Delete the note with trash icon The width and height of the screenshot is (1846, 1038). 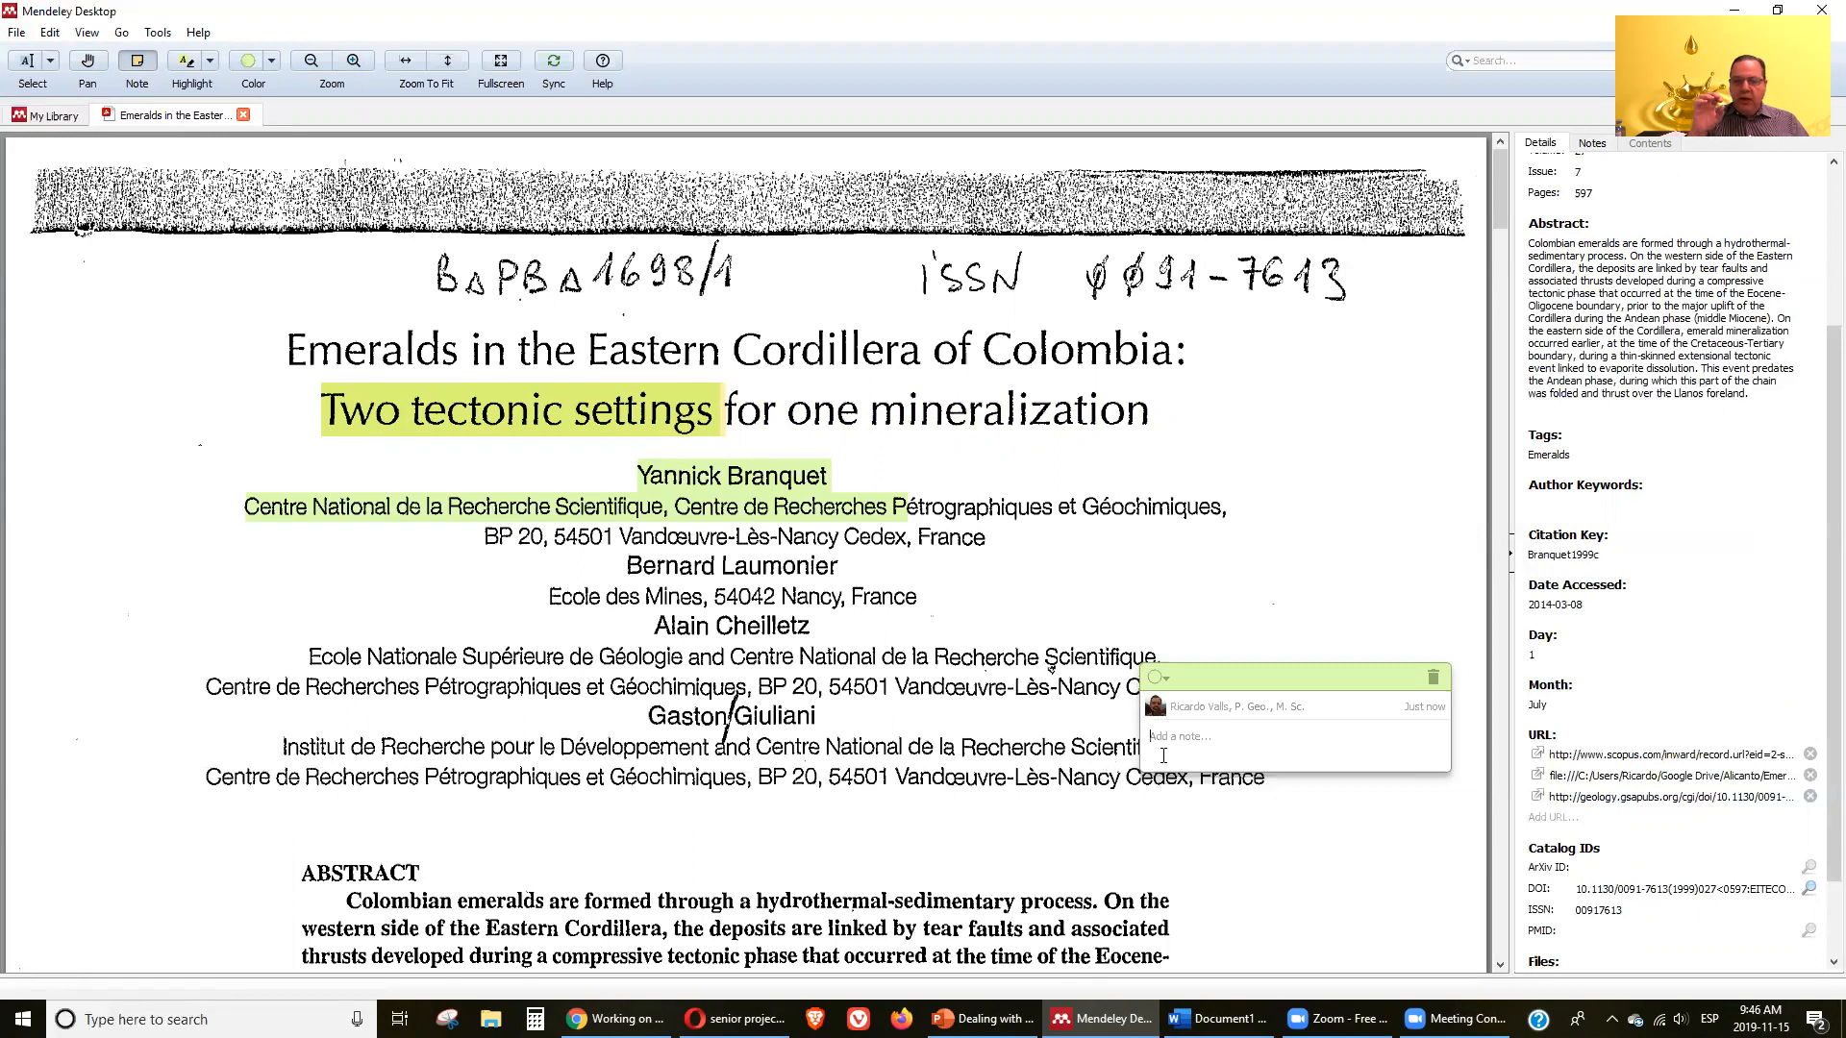point(1433,678)
